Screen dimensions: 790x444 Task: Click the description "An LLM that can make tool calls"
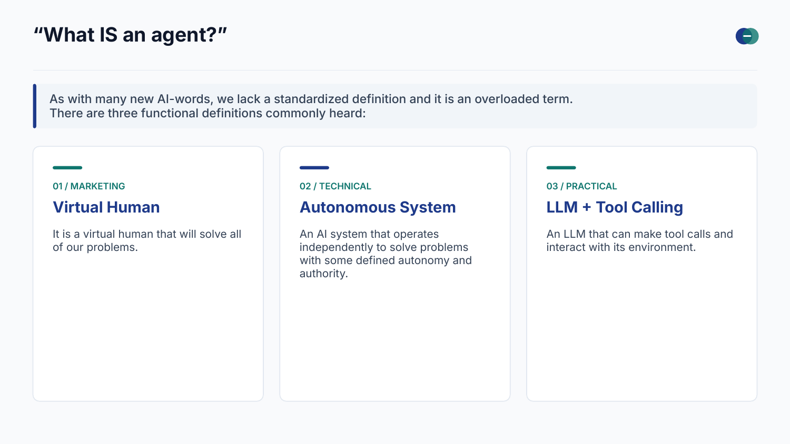(x=639, y=240)
